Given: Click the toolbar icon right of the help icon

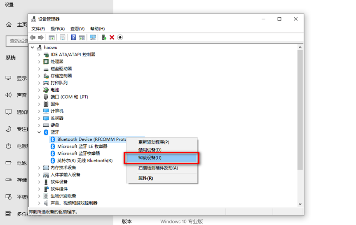Looking at the screenshot, I should tap(82, 37).
